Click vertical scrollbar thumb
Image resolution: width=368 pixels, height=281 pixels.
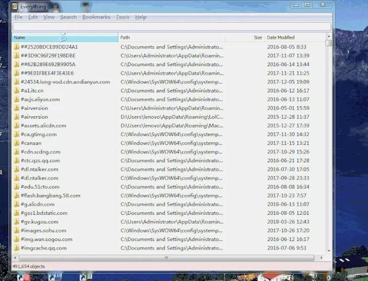point(328,43)
